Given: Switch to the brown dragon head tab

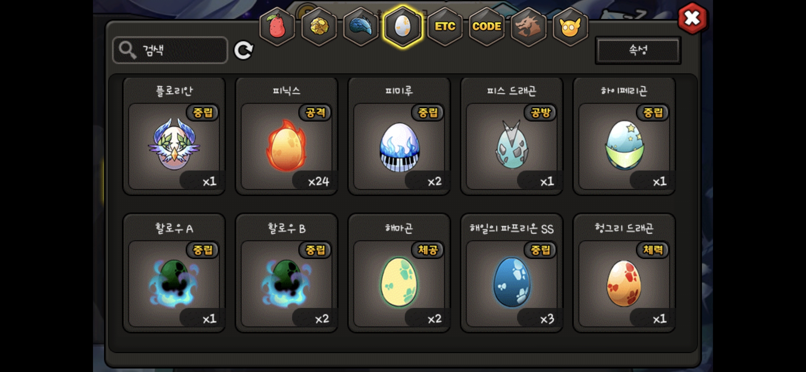Looking at the screenshot, I should click(x=528, y=27).
